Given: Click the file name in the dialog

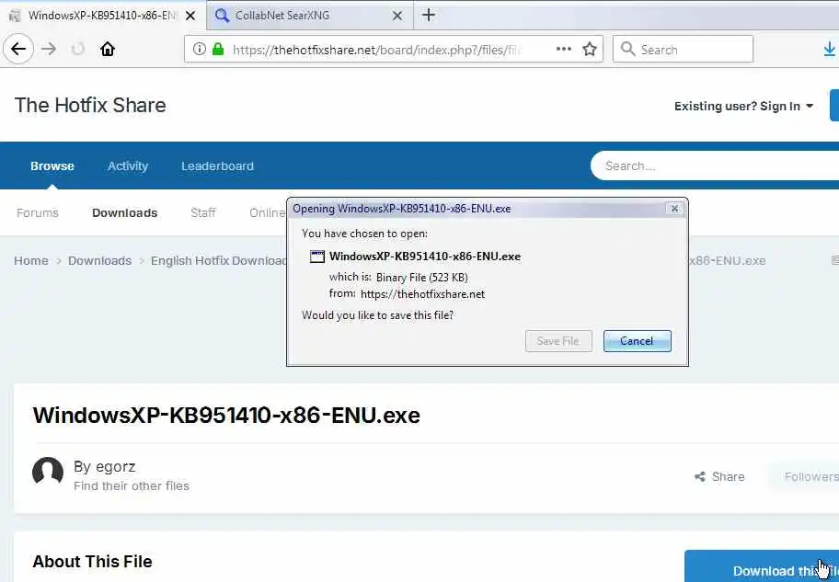Looking at the screenshot, I should (x=425, y=257).
